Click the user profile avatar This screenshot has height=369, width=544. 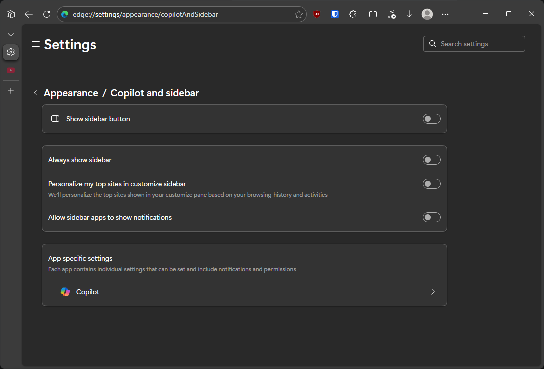pyautogui.click(x=427, y=14)
